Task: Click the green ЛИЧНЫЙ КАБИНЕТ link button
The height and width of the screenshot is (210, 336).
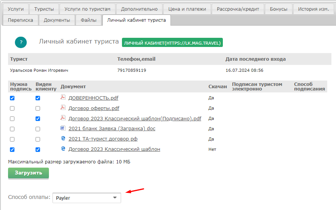Action: (x=172, y=43)
